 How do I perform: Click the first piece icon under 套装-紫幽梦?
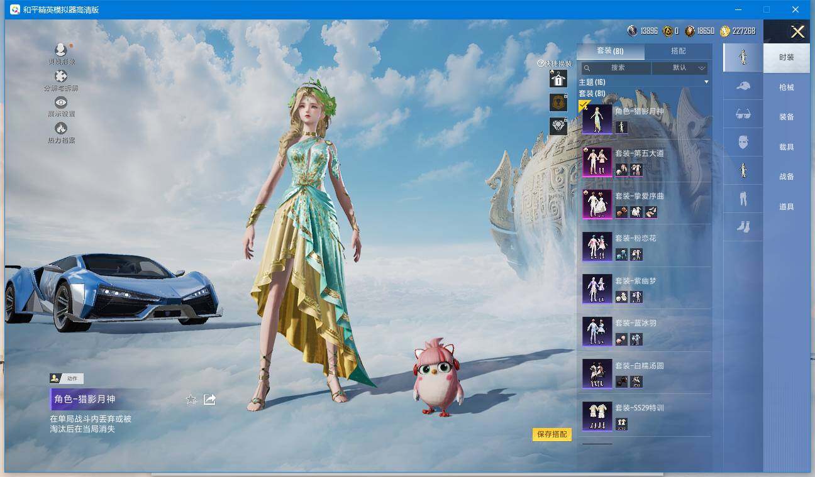(x=621, y=297)
